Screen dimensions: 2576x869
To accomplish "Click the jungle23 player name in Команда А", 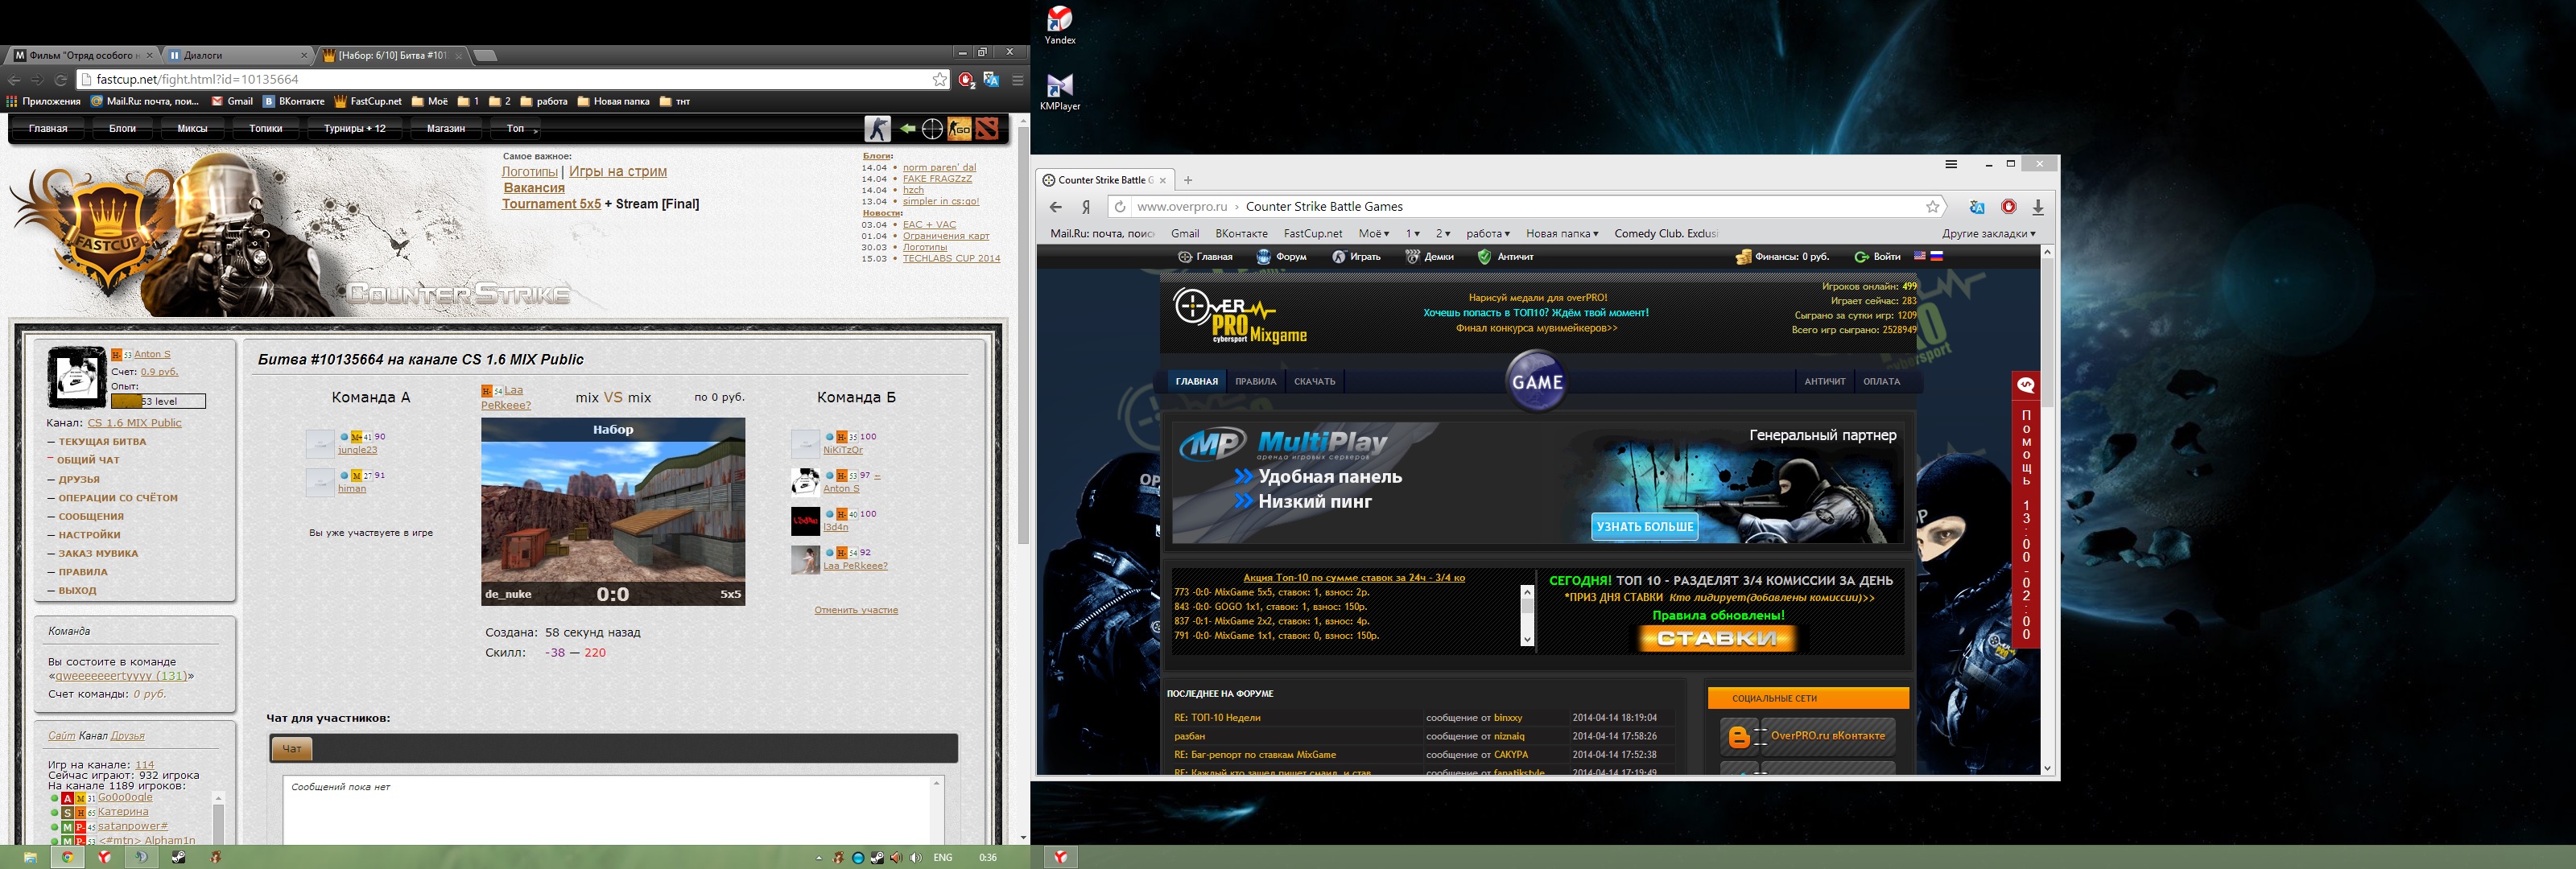I will [x=357, y=450].
